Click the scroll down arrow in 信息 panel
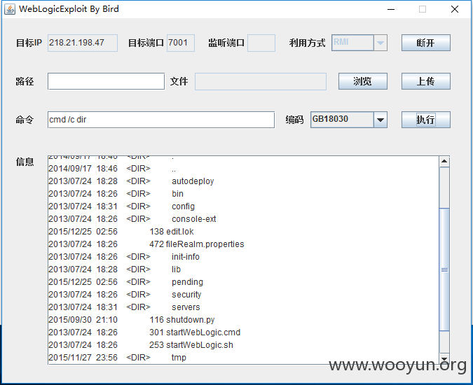 444,358
